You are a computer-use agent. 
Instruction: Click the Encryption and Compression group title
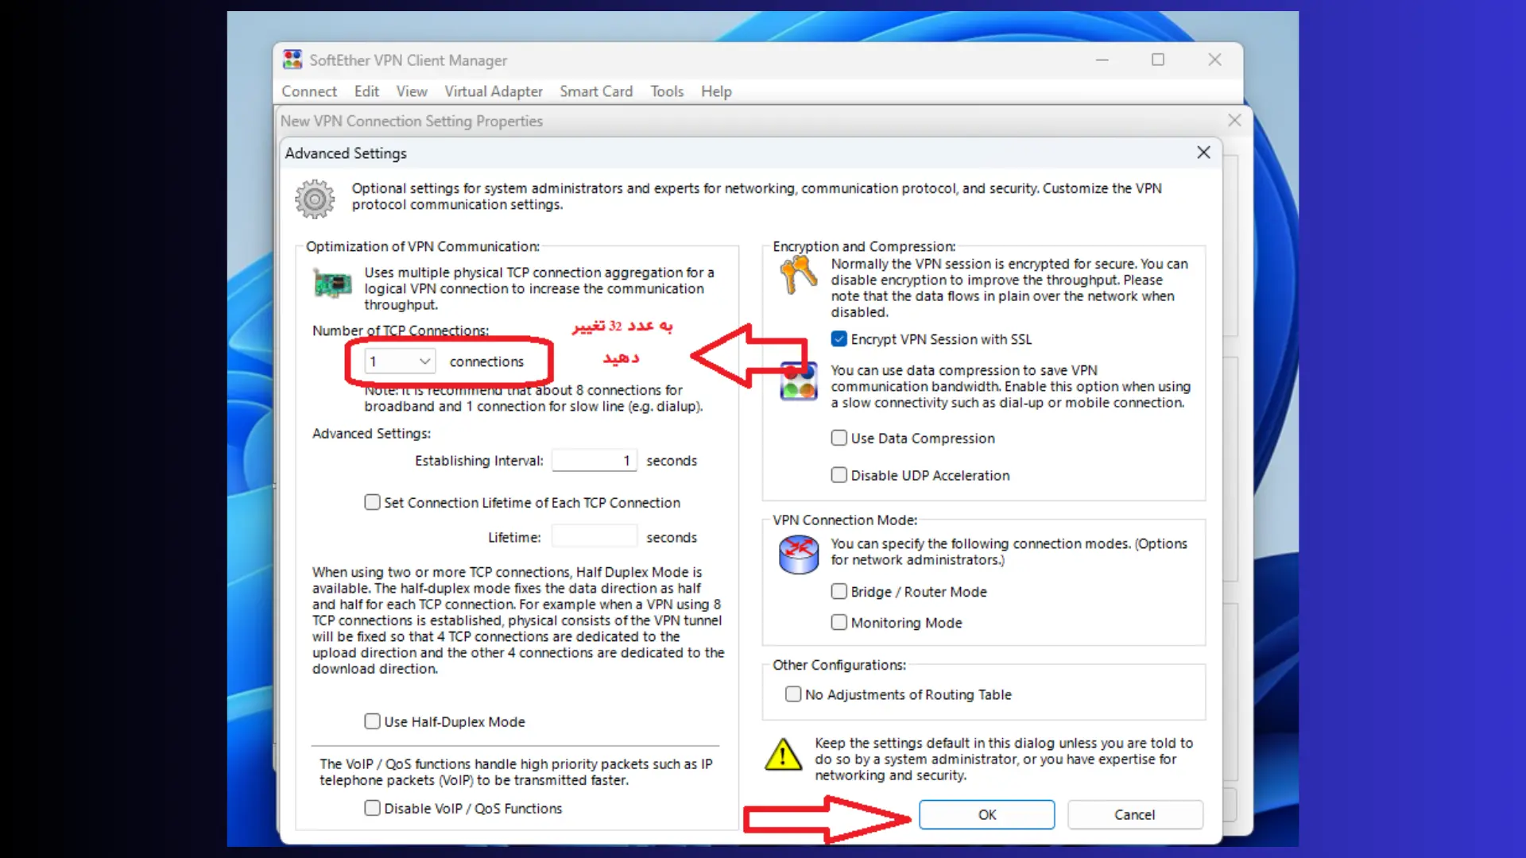pos(864,246)
